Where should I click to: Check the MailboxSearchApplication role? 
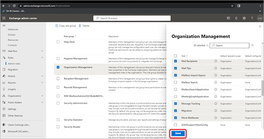[175, 89]
